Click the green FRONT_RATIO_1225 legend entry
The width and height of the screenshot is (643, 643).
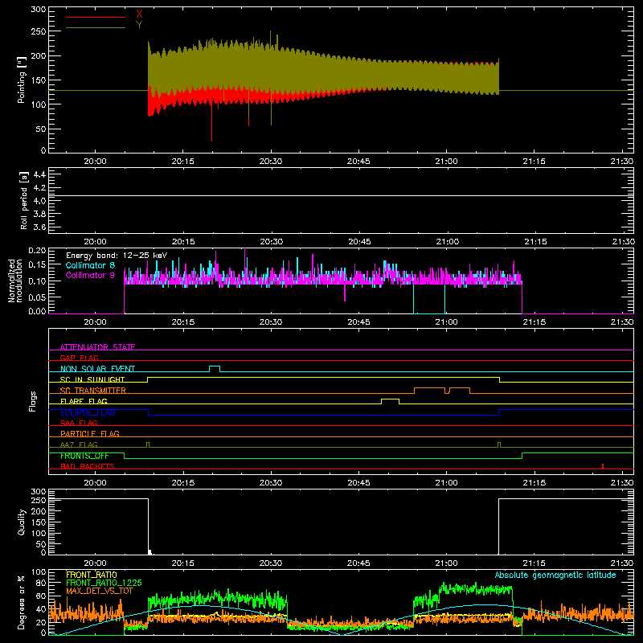104,583
